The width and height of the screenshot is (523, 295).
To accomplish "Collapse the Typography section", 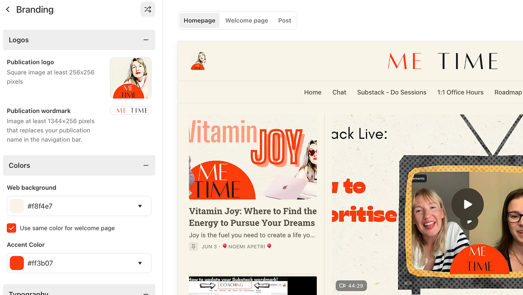I will 146,293.
